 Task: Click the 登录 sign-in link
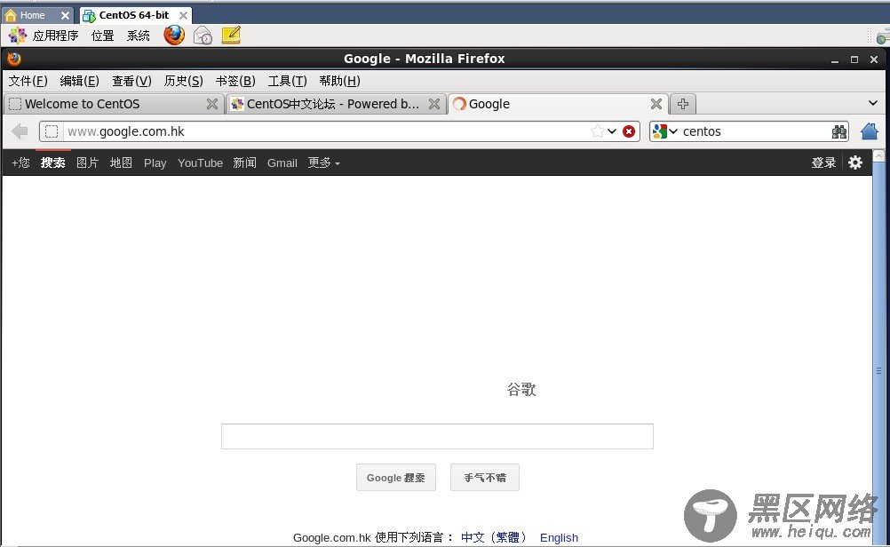tap(823, 163)
